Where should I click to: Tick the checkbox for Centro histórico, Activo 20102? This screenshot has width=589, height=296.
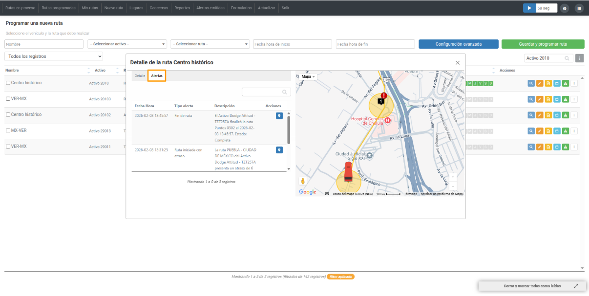8,115
